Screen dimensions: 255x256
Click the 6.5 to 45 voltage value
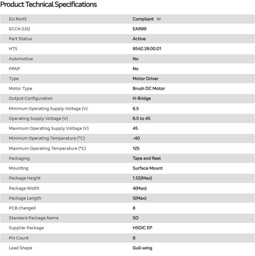141,119
